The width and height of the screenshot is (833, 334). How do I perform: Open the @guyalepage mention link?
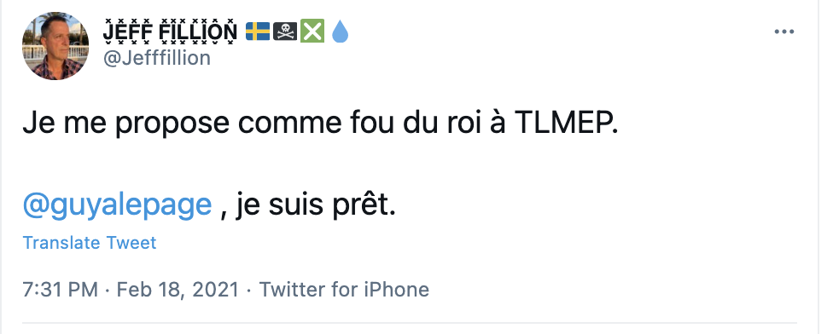click(117, 205)
